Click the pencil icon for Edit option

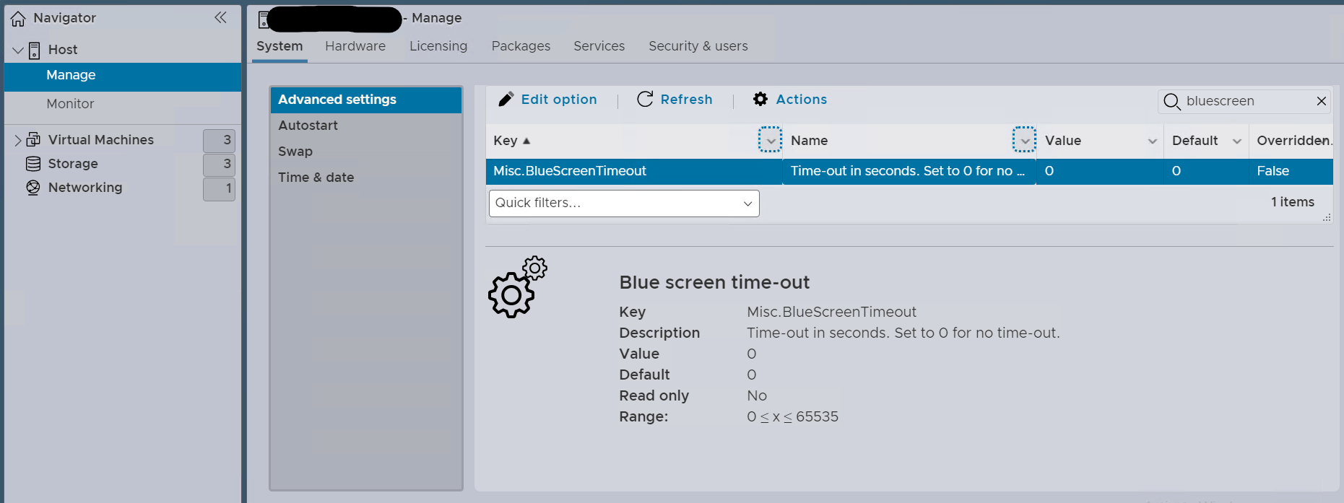(x=506, y=99)
